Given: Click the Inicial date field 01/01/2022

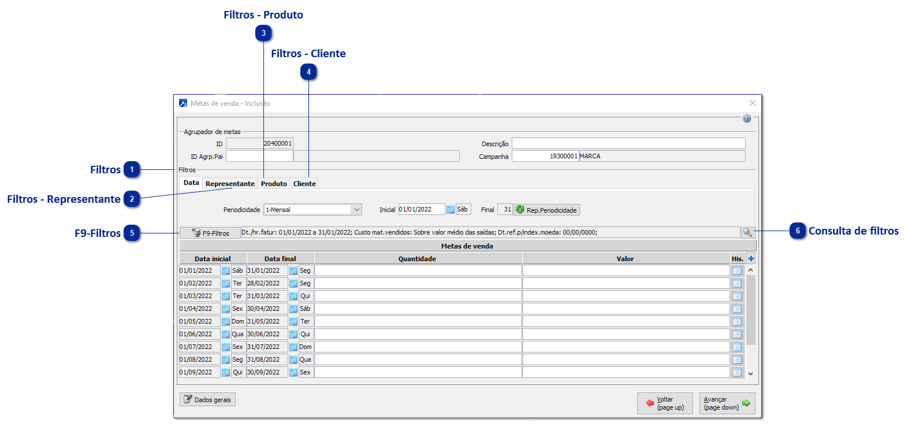Looking at the screenshot, I should 422,209.
